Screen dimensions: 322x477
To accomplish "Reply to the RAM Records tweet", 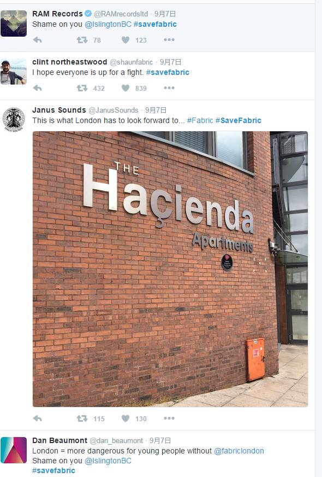I will pos(37,40).
